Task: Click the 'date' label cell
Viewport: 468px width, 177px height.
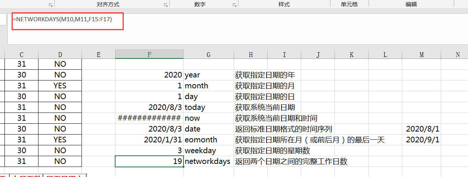Action: point(209,129)
